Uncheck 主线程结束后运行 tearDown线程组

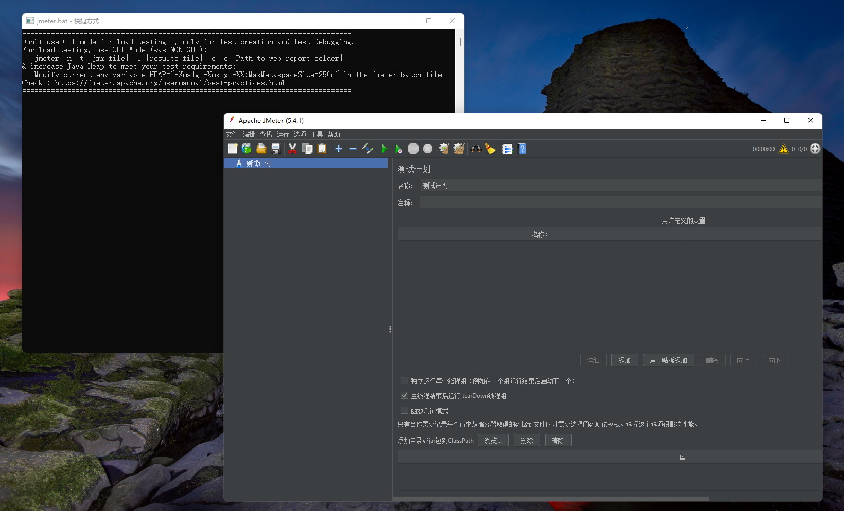pos(405,395)
